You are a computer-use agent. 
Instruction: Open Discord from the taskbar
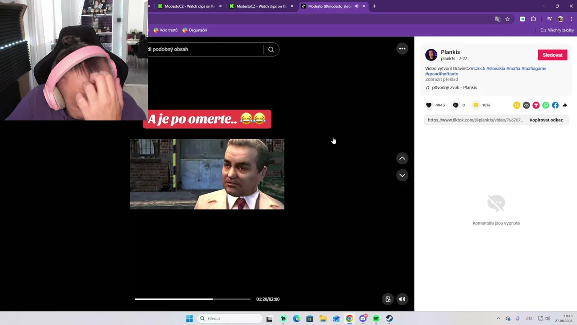[x=363, y=319]
